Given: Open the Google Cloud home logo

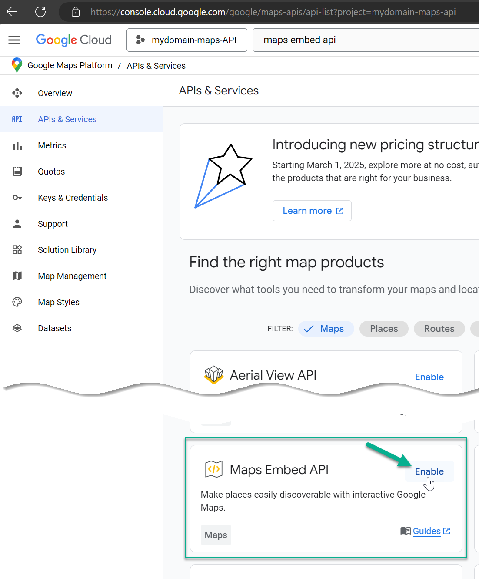Looking at the screenshot, I should (73, 40).
